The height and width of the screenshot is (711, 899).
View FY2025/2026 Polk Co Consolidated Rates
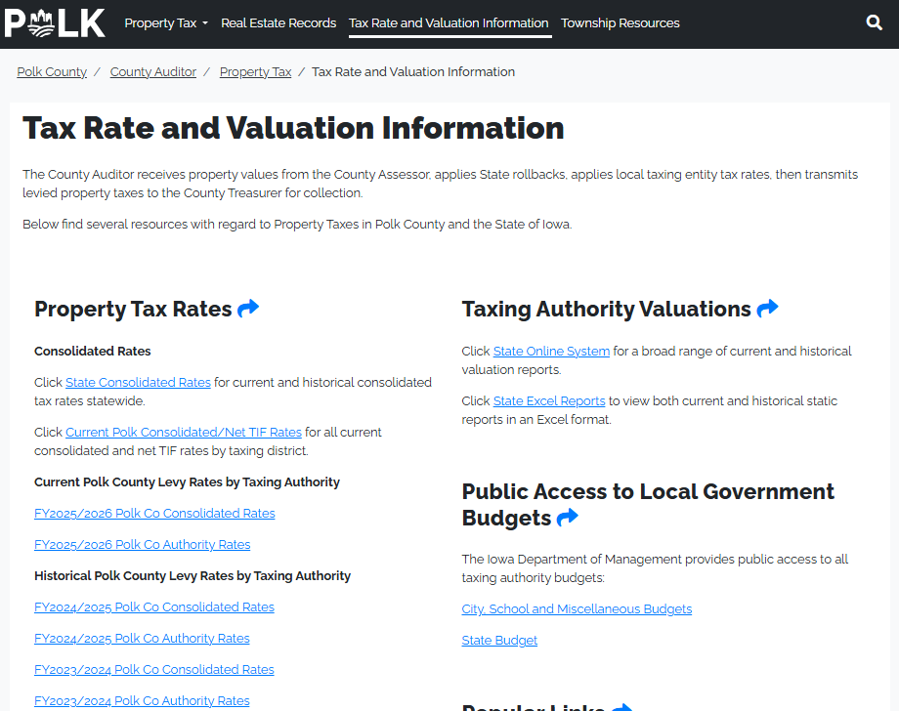(x=154, y=513)
